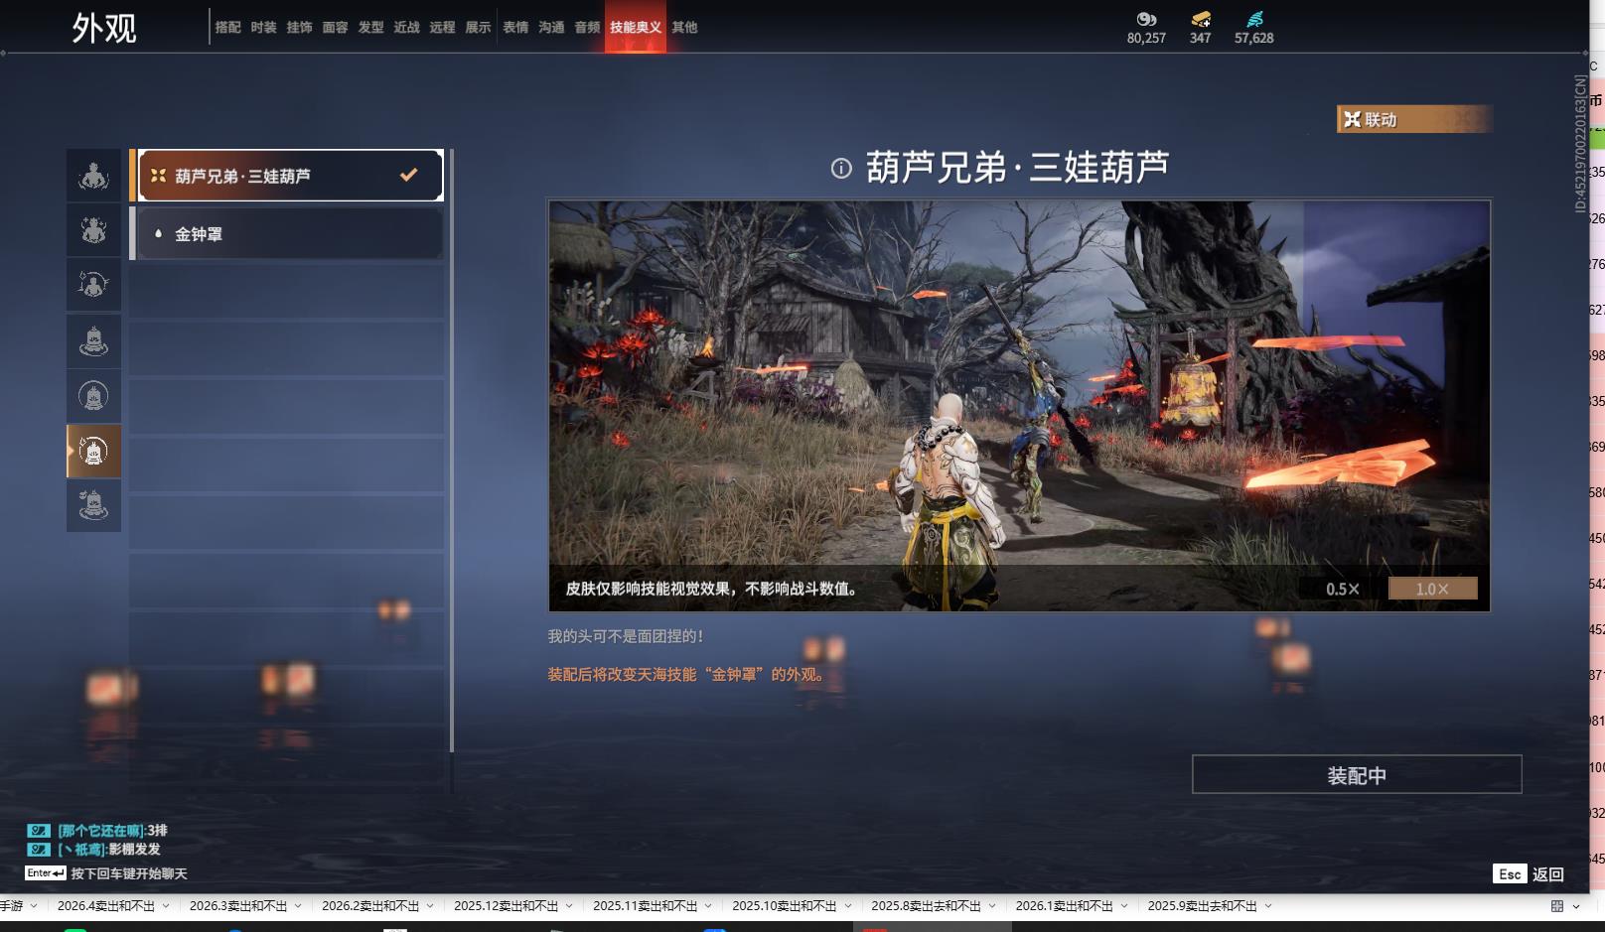The width and height of the screenshot is (1605, 932).
Task: Click the gold ingot currency icon above 347
Action: [1200, 19]
